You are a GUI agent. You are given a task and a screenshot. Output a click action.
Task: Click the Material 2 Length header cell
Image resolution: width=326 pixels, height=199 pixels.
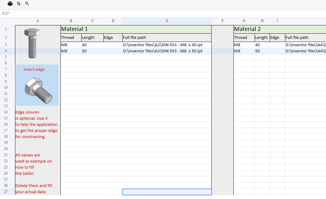click(x=262, y=38)
